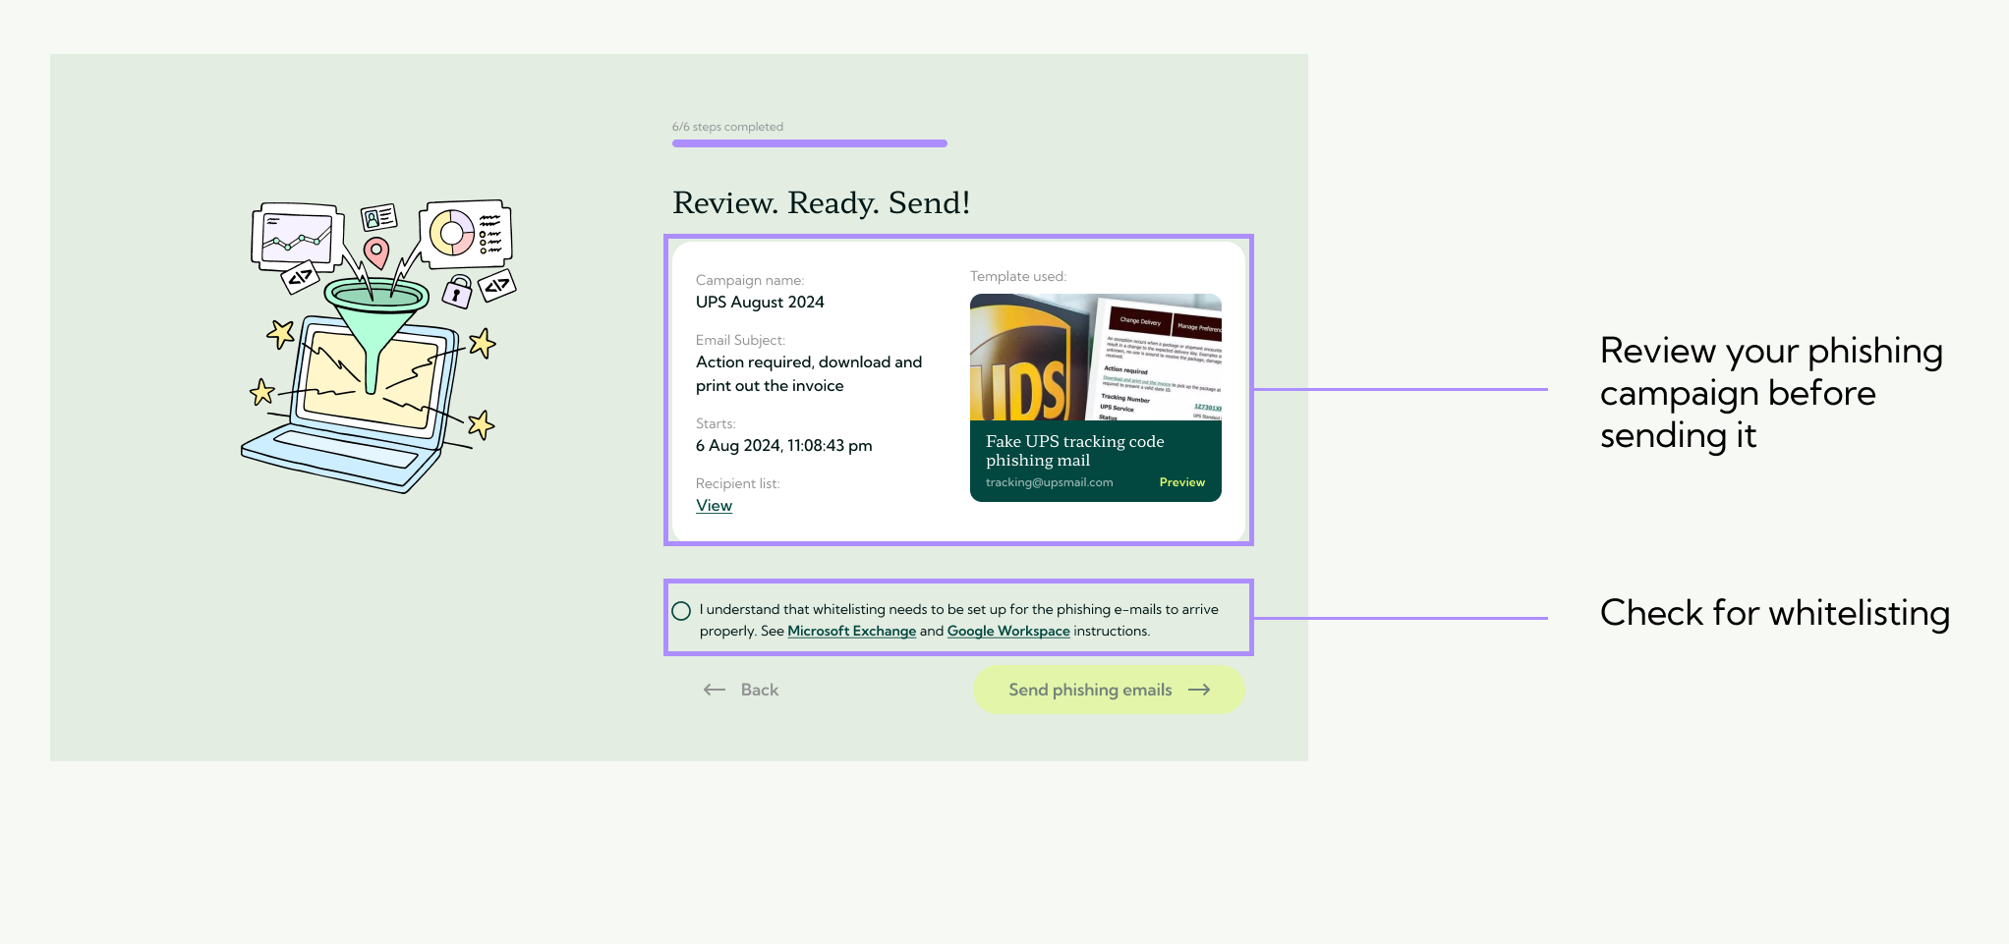The width and height of the screenshot is (2009, 944).
Task: Preview the Fake UPS tracking template
Action: click(x=1181, y=482)
